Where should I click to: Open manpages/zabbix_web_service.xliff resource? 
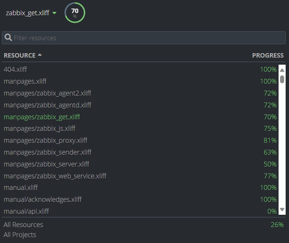click(55, 176)
